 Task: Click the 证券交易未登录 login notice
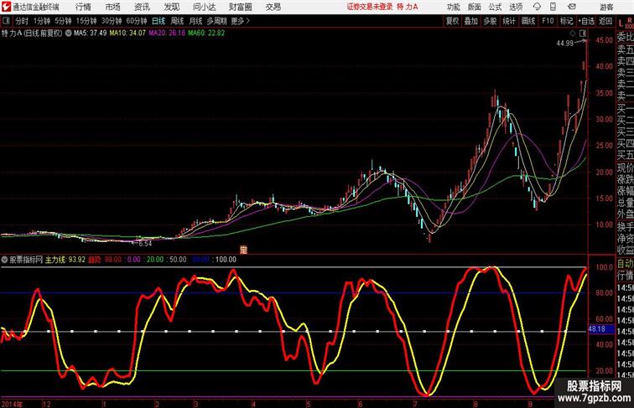[x=370, y=7]
